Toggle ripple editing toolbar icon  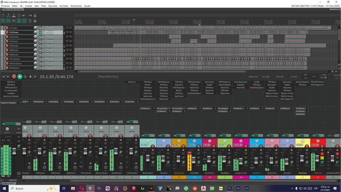pos(14,21)
